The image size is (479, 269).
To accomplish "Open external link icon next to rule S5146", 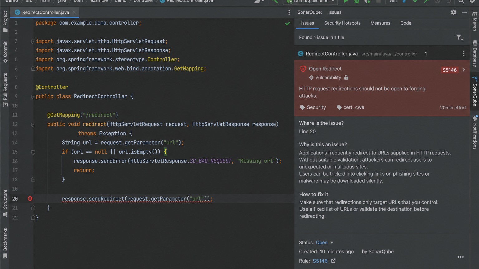I will [333, 261].
